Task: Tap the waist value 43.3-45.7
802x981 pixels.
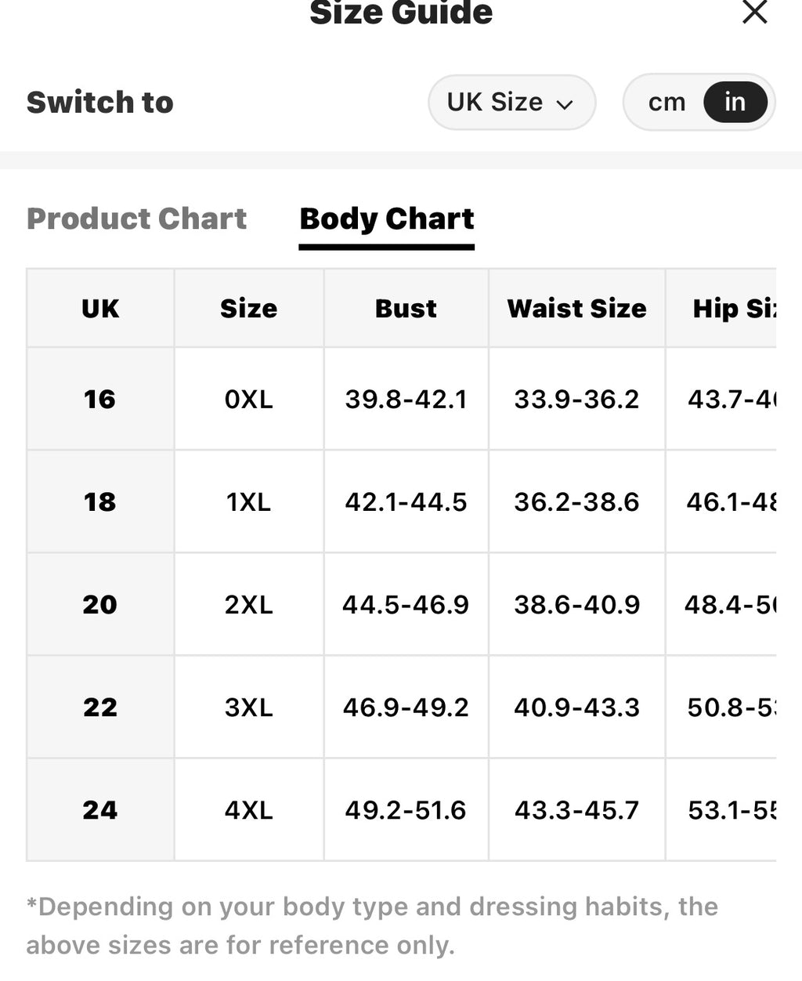Action: click(576, 809)
